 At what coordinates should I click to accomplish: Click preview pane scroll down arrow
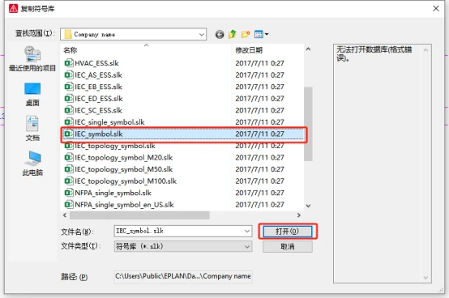425,278
